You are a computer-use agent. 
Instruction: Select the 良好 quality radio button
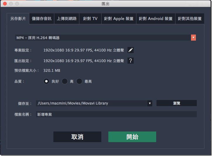pyautogui.click(x=46, y=81)
